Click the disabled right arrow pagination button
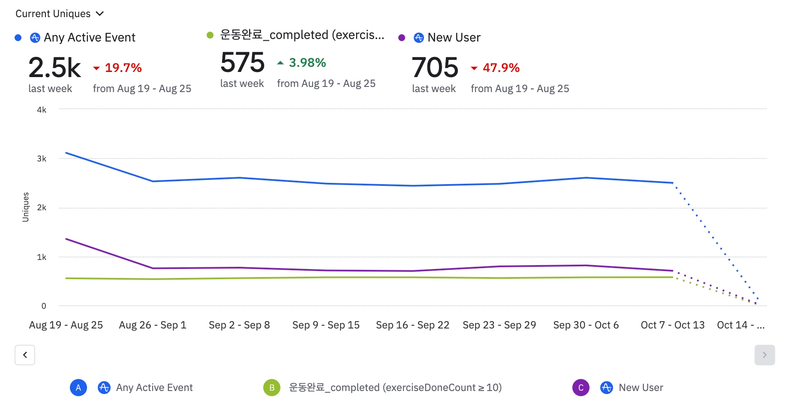 [764, 355]
